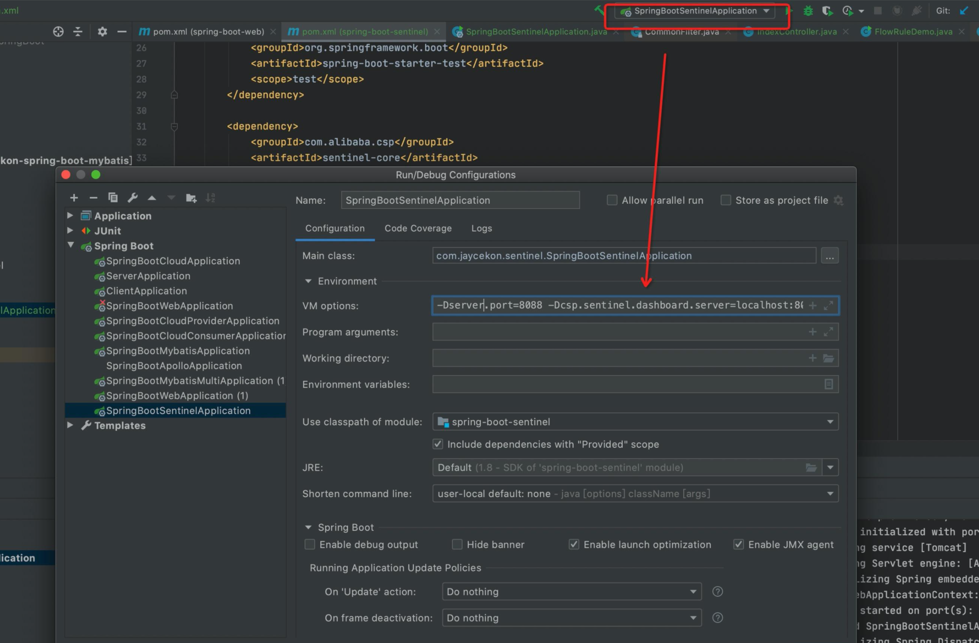Click the expand VM options field icon
979x643 pixels.
click(x=828, y=306)
